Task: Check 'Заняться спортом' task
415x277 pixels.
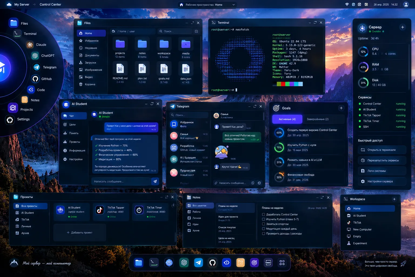Action: coord(263,224)
